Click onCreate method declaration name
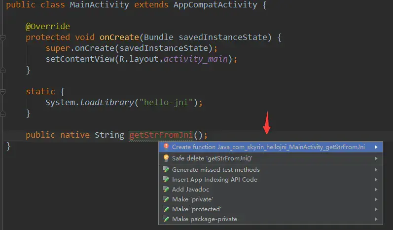The width and height of the screenshot is (393, 230). pyautogui.click(x=119, y=38)
